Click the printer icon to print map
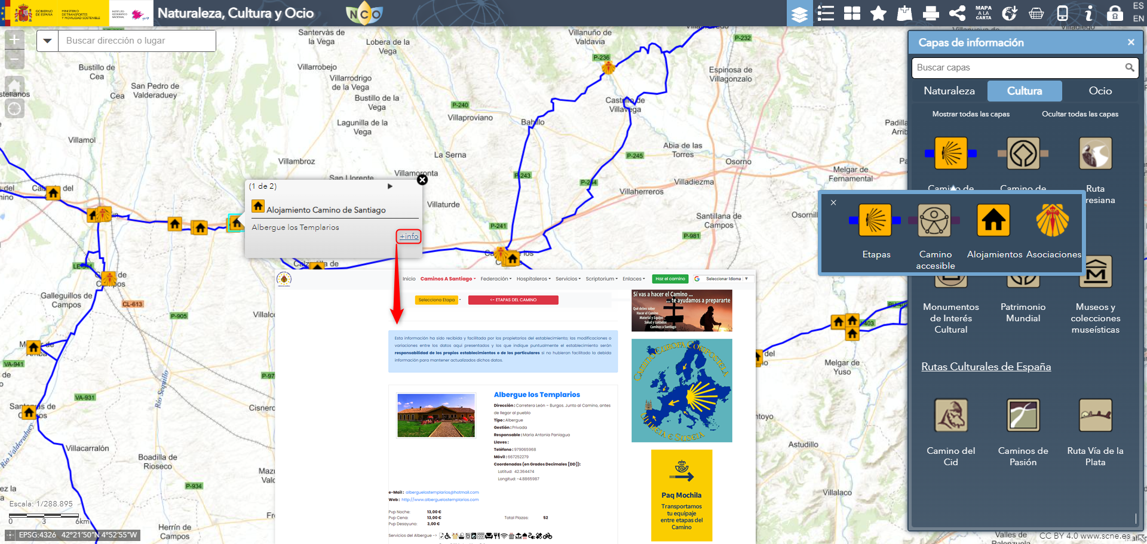This screenshot has height=544, width=1147. pyautogui.click(x=931, y=13)
